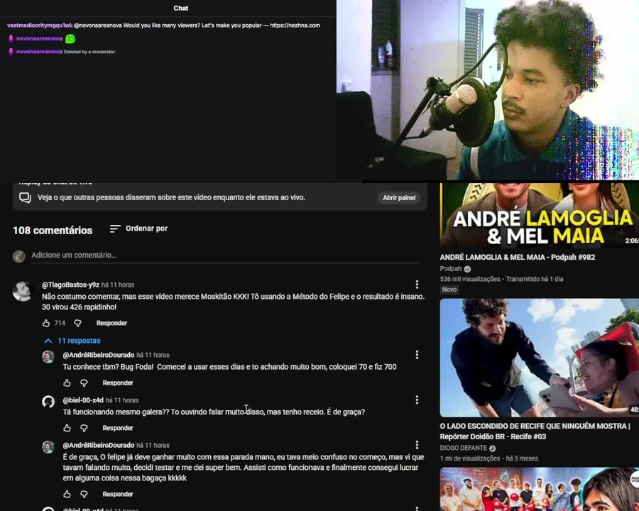Click the verified badge next to Podpah
Screen dimensions: 639x511
pyautogui.click(x=467, y=269)
